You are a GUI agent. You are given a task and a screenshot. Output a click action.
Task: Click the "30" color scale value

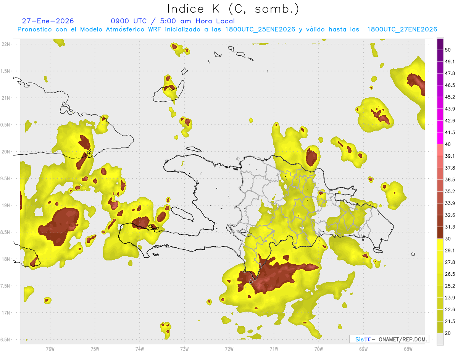pos(448,239)
